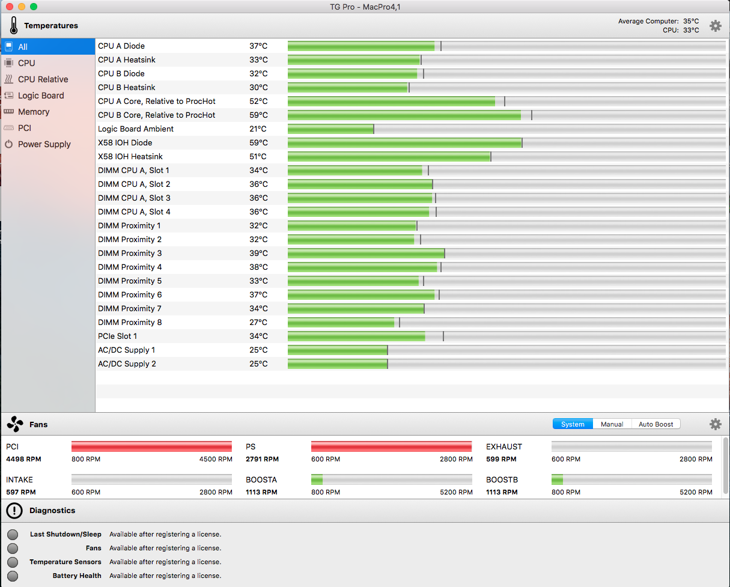This screenshot has width=730, height=587.
Task: Select the PCIe Slot 1 row
Action: coord(412,336)
